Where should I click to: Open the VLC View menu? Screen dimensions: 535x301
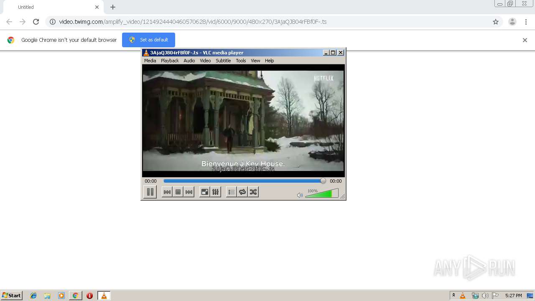pyautogui.click(x=255, y=61)
